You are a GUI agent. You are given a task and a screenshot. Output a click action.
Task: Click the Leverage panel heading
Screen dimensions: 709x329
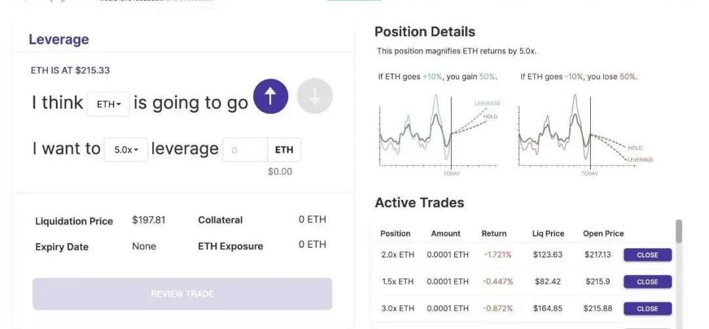click(58, 39)
